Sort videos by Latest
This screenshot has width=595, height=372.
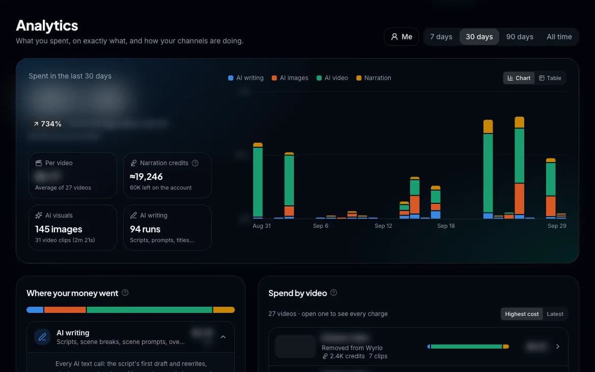tap(555, 314)
